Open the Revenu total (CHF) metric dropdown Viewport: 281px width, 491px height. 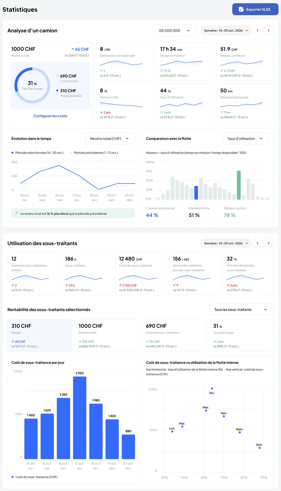110,138
